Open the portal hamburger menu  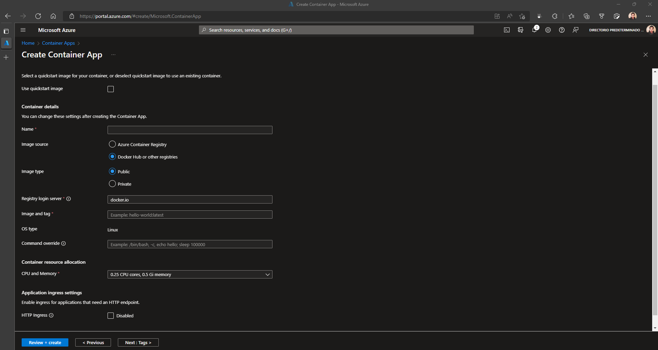23,30
